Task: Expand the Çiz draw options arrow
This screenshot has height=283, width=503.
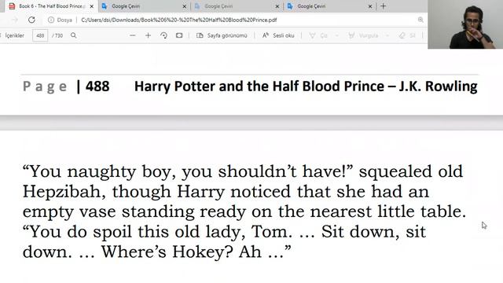Action: coord(337,35)
